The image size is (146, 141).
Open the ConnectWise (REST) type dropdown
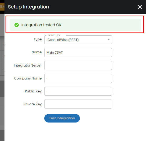pos(78,40)
